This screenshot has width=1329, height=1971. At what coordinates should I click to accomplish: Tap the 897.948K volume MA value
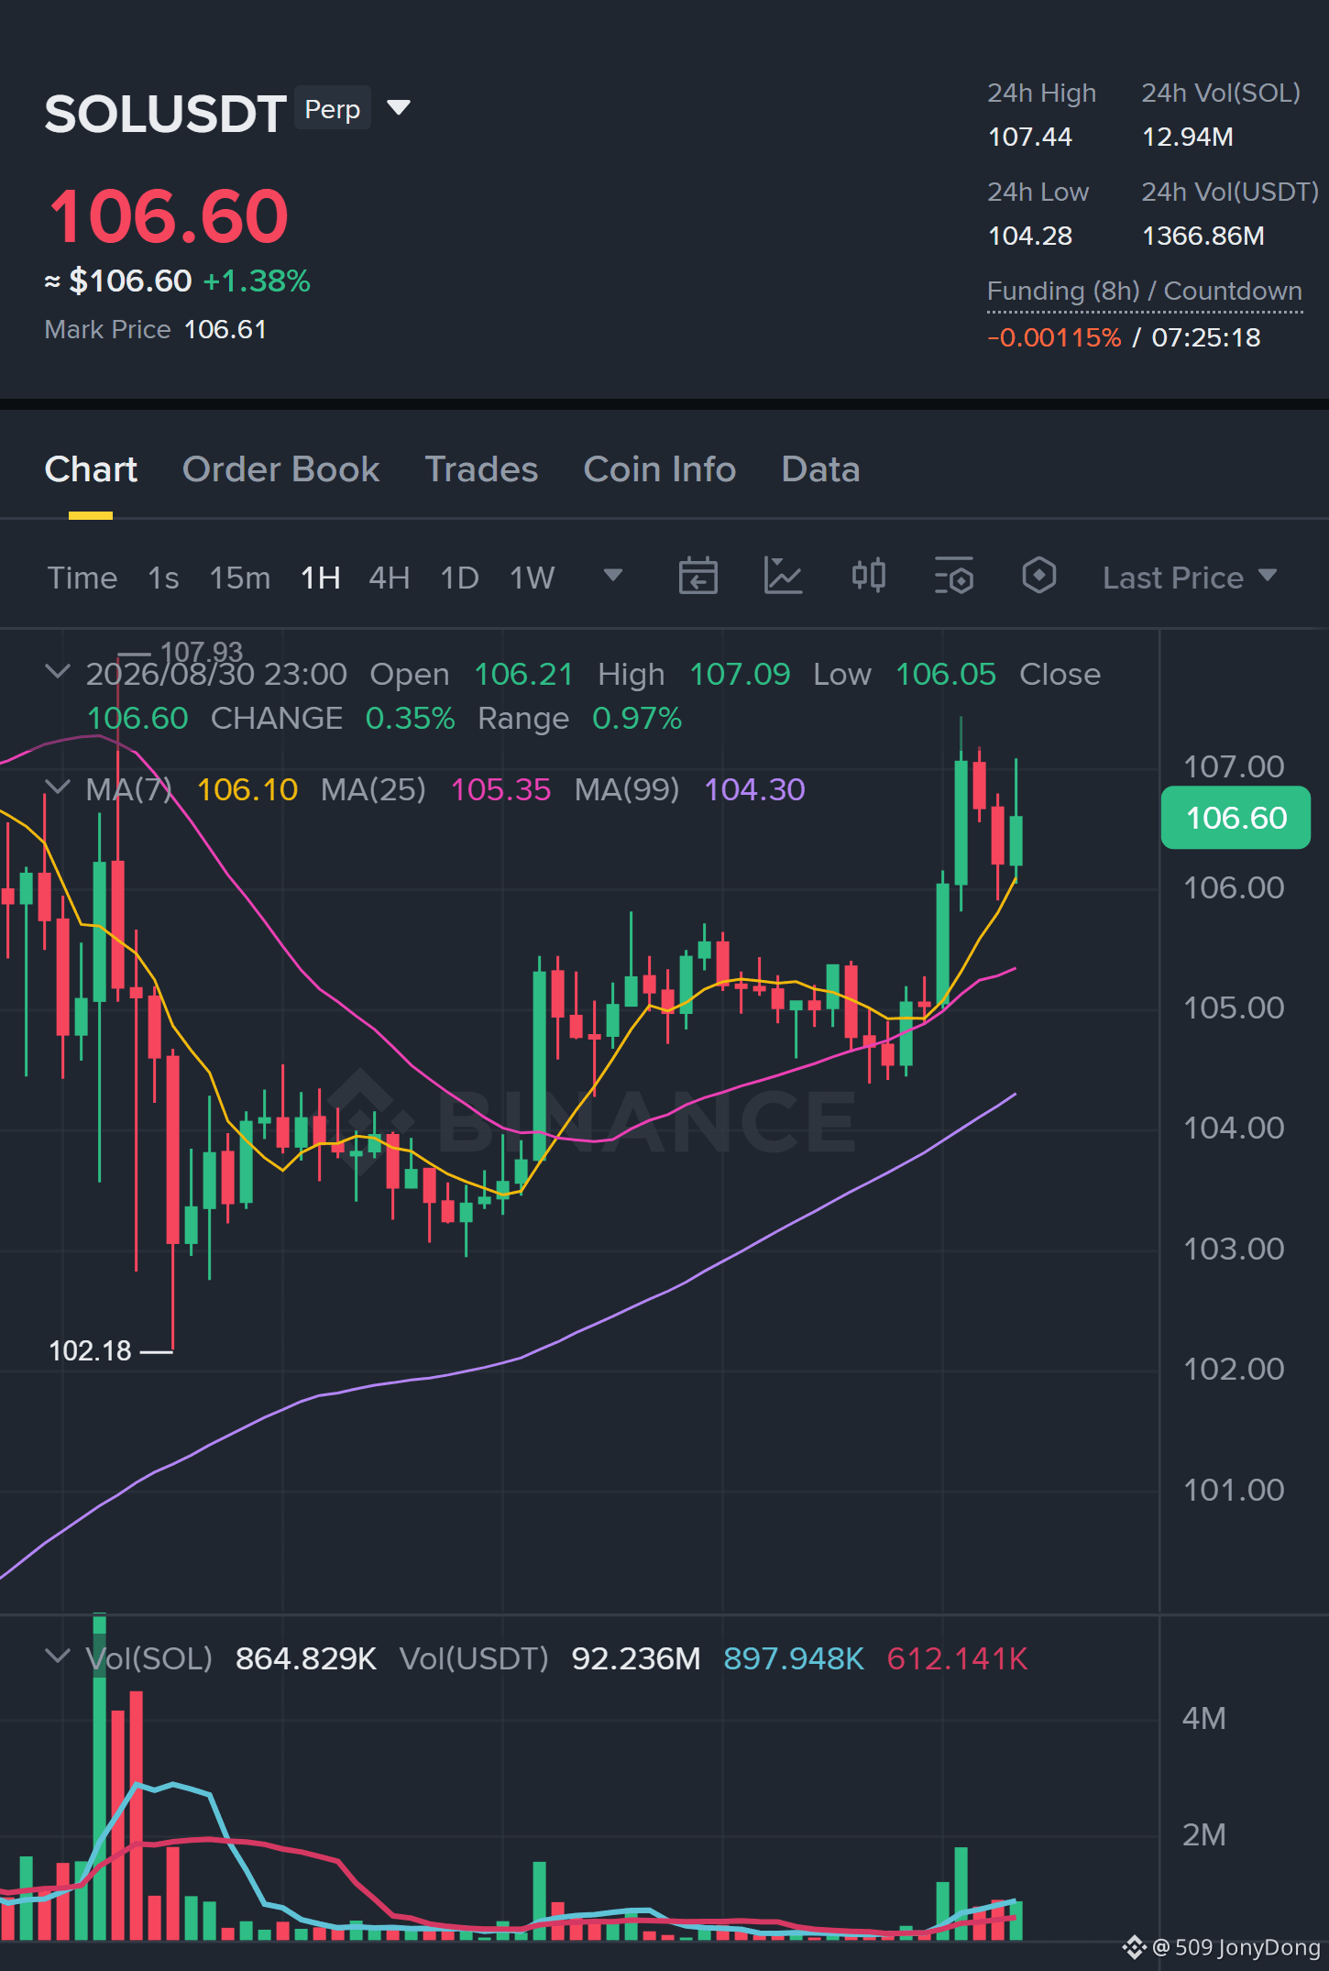tap(794, 1658)
